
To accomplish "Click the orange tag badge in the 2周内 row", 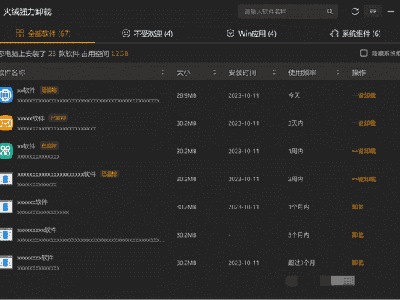I will tap(109, 173).
